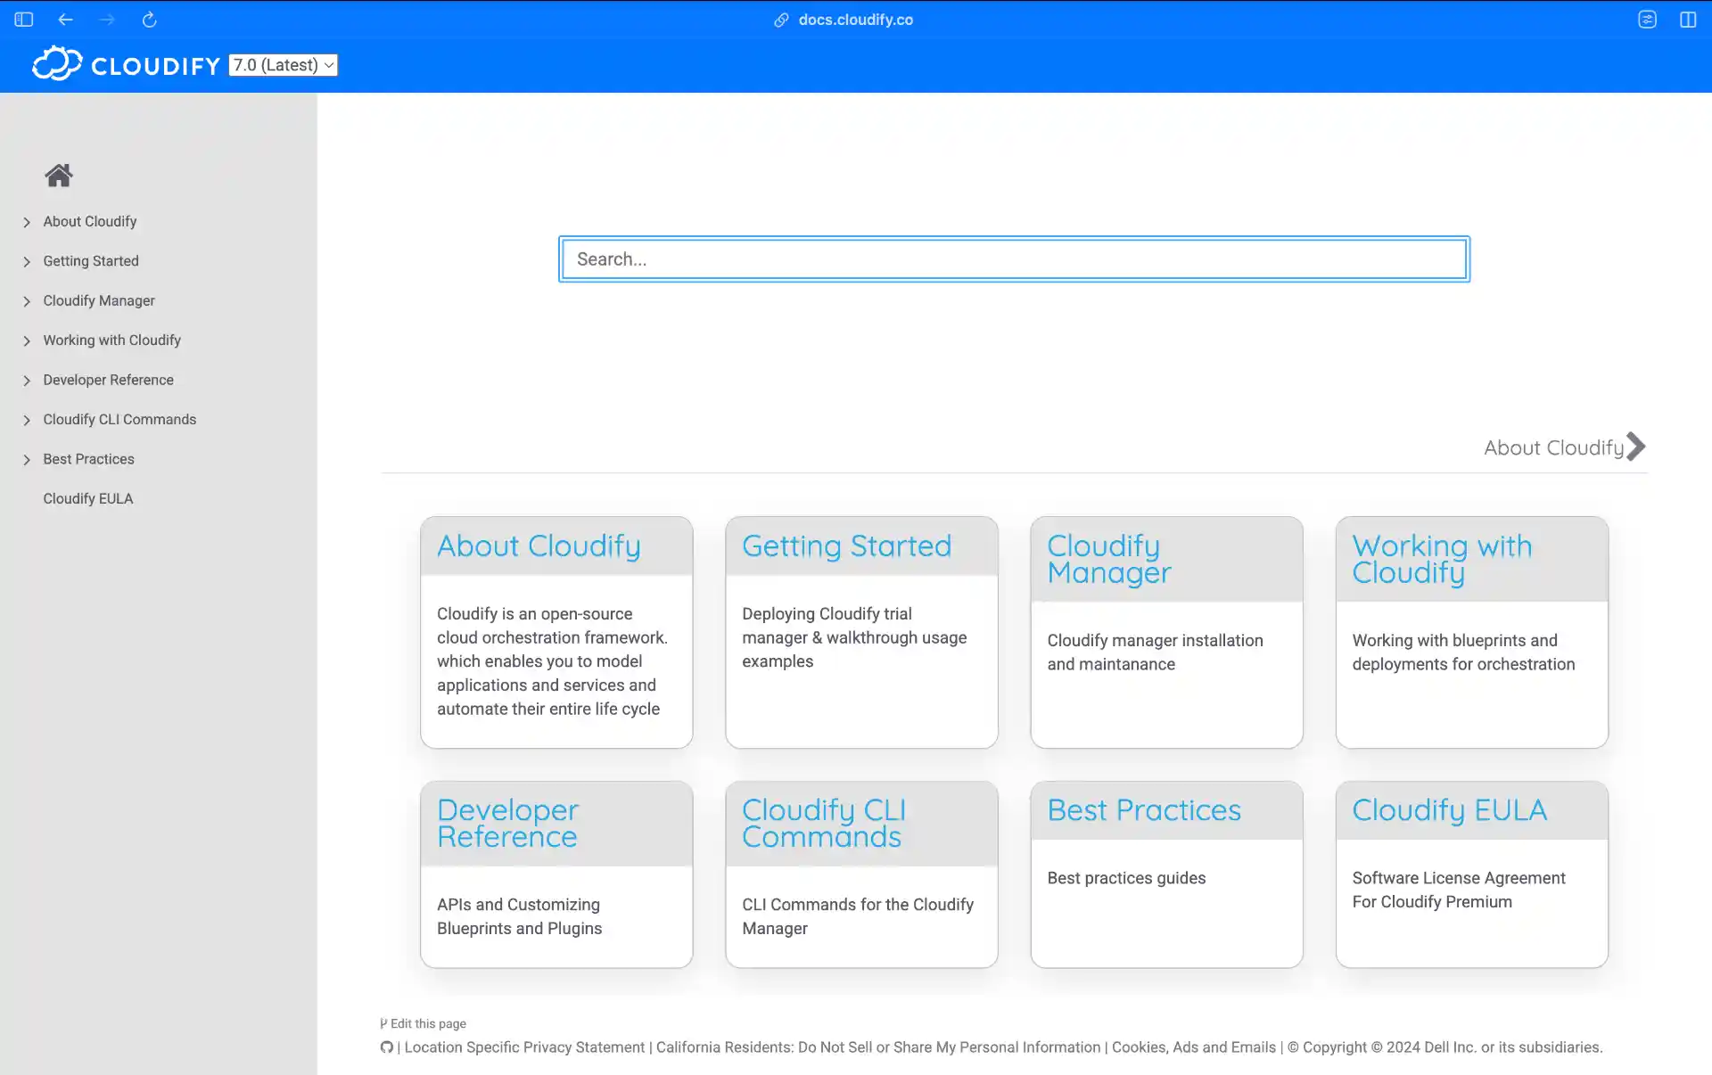Image resolution: width=1712 pixels, height=1075 pixels.
Task: Open the version dropdown showing 7.0 (Latest)
Action: 283,64
